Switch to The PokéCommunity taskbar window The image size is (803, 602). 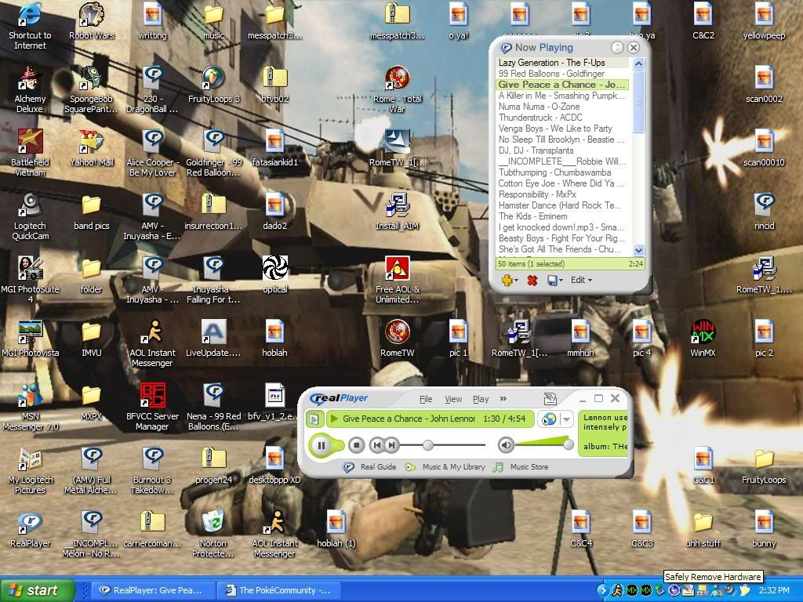coord(278,590)
